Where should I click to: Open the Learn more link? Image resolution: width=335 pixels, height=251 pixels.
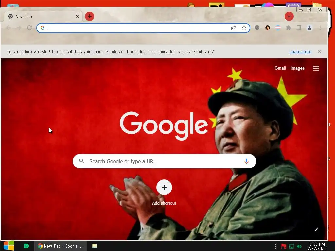pos(300,51)
